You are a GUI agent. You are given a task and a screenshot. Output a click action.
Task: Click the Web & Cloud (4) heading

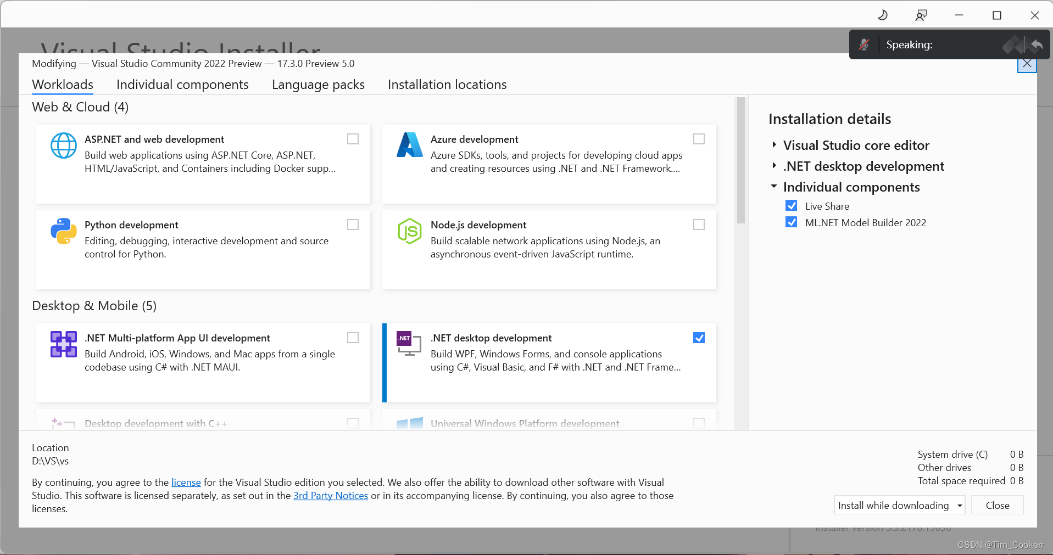80,107
